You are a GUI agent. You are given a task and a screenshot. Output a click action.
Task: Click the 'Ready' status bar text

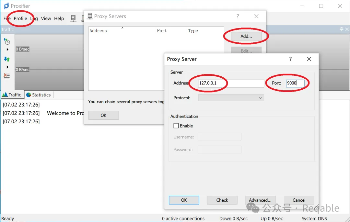[x=7, y=218]
